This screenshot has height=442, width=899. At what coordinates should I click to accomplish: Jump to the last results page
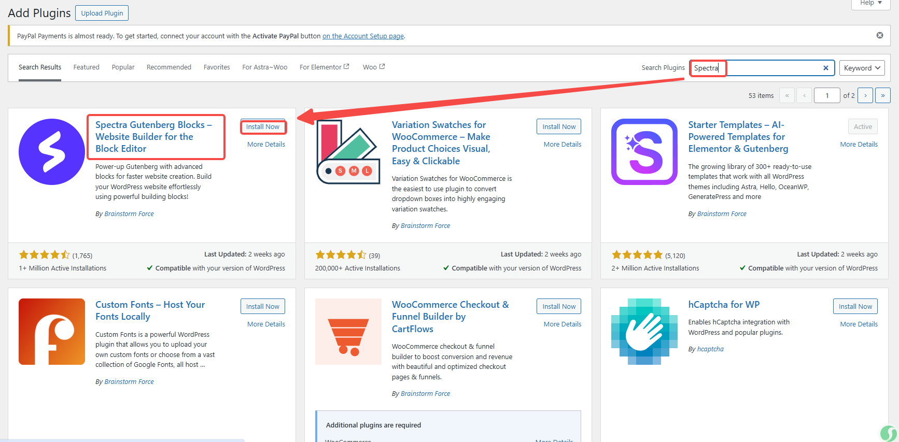(x=882, y=95)
